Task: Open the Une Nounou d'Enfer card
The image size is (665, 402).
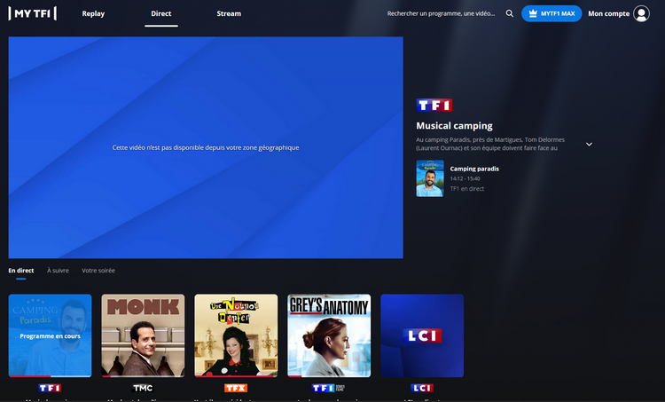Action: click(236, 335)
